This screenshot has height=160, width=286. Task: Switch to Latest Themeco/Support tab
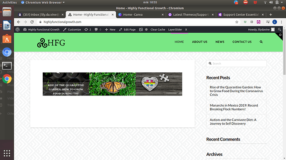click(x=191, y=14)
